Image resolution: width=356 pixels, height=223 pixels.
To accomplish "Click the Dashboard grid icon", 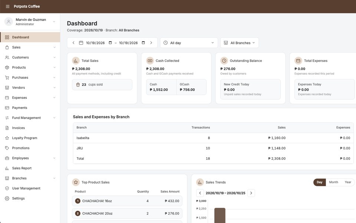I will [x=7, y=37].
